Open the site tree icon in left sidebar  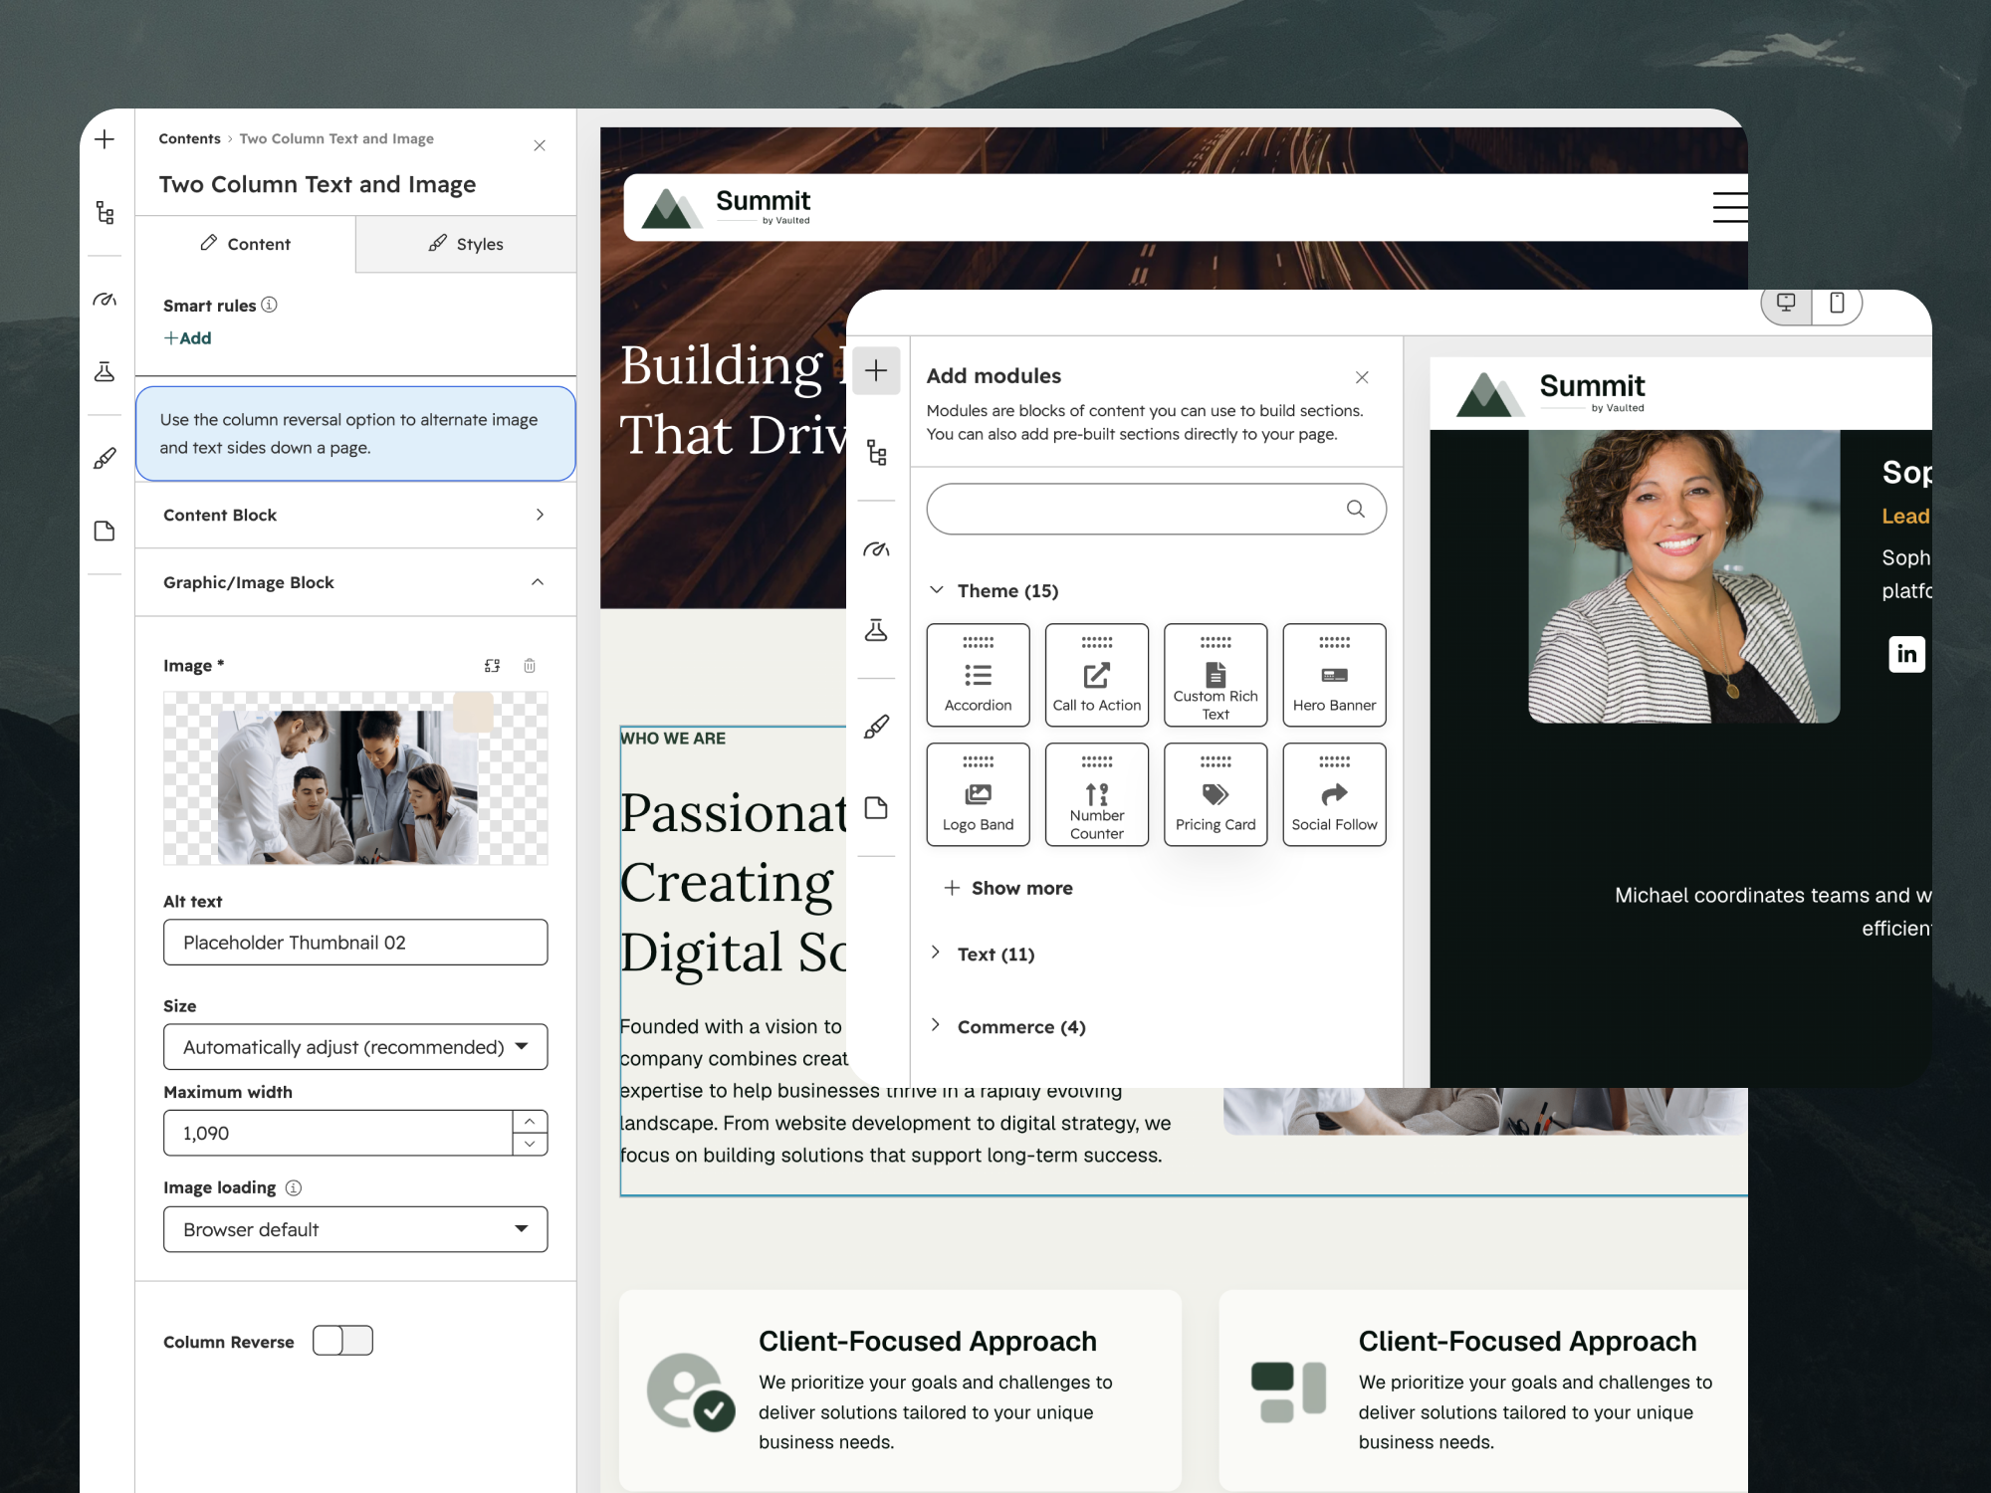click(105, 212)
